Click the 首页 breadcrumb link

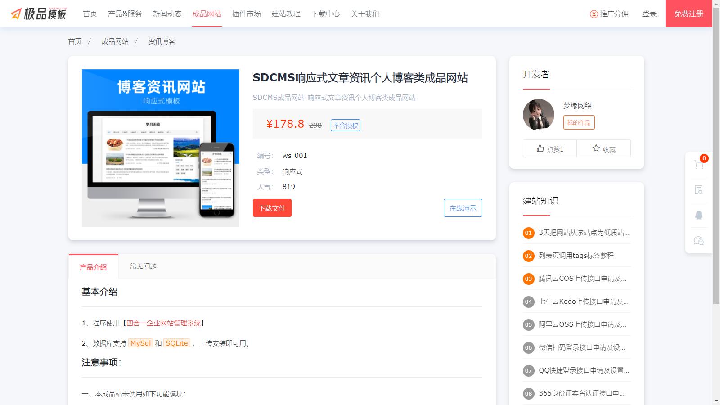tap(75, 41)
